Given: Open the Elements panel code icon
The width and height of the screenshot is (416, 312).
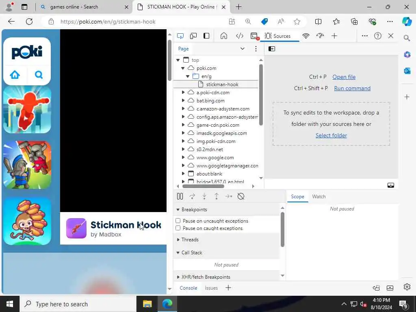Looking at the screenshot, I should (x=240, y=36).
